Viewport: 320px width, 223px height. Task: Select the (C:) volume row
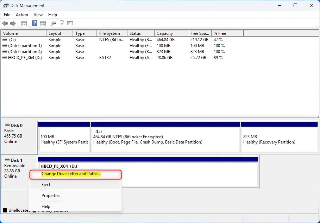123,40
